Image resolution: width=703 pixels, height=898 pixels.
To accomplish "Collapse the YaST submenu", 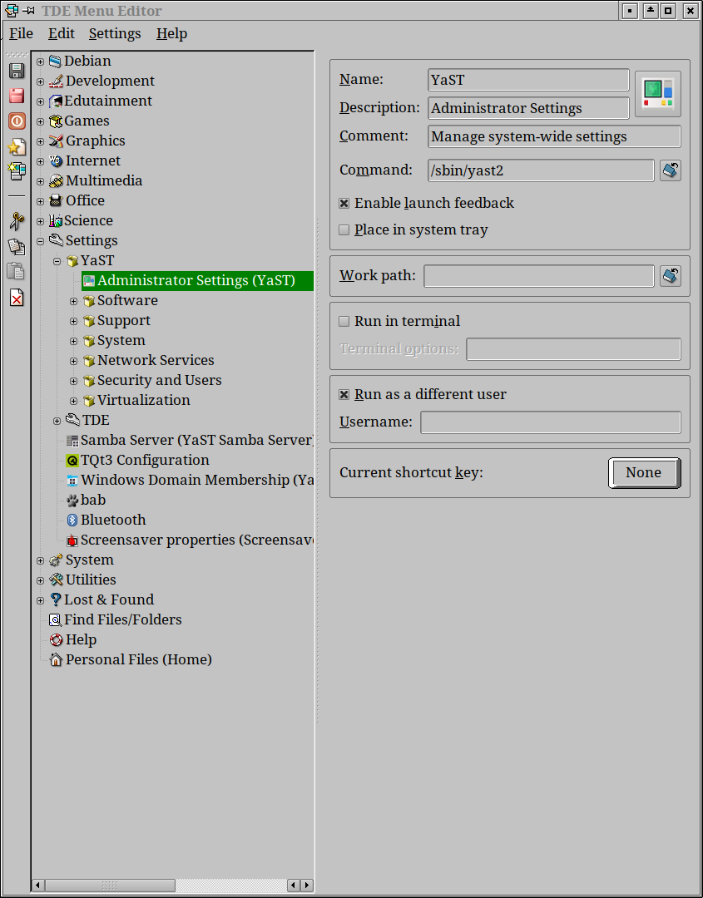I will (x=57, y=261).
